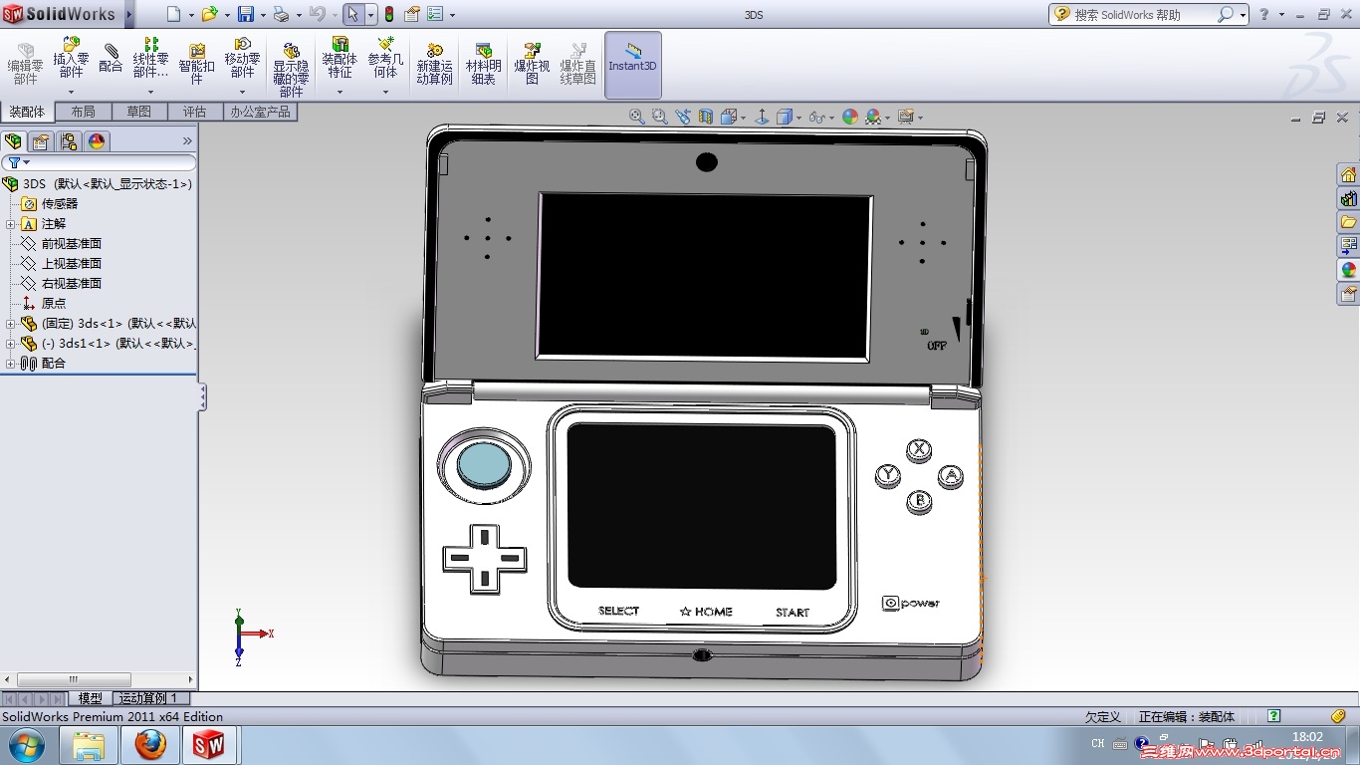Open Firefox from the taskbar

pyautogui.click(x=149, y=745)
